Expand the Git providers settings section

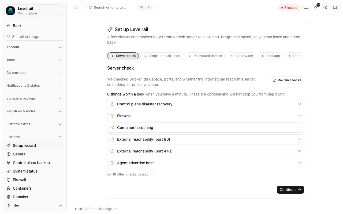tap(34, 73)
